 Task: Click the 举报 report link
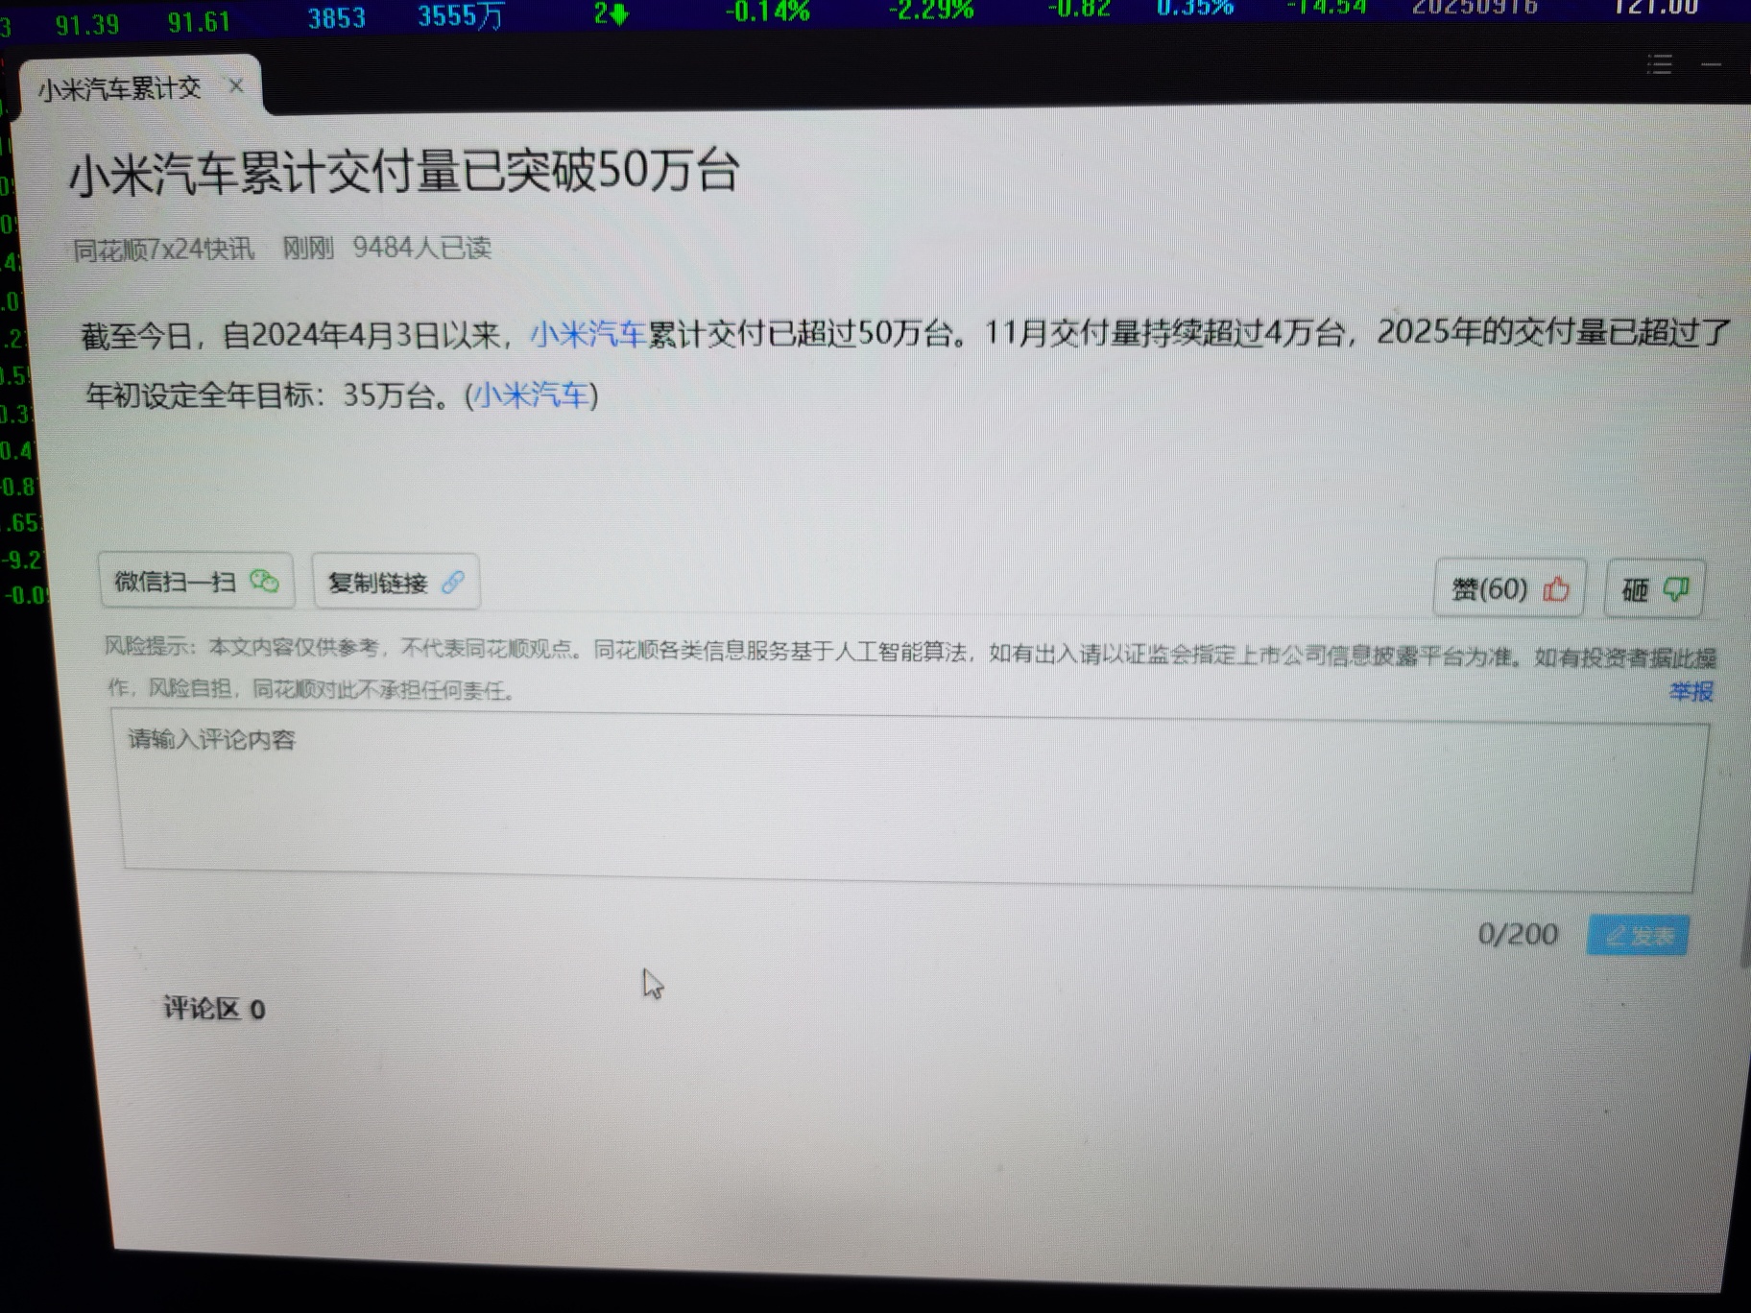pyautogui.click(x=1691, y=691)
